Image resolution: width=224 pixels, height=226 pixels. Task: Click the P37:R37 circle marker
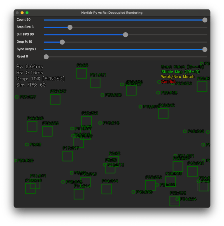coord(17,97)
